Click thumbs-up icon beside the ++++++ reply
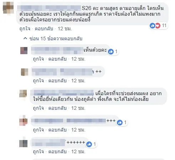Screen dimensions: 175x160 click(89, 144)
